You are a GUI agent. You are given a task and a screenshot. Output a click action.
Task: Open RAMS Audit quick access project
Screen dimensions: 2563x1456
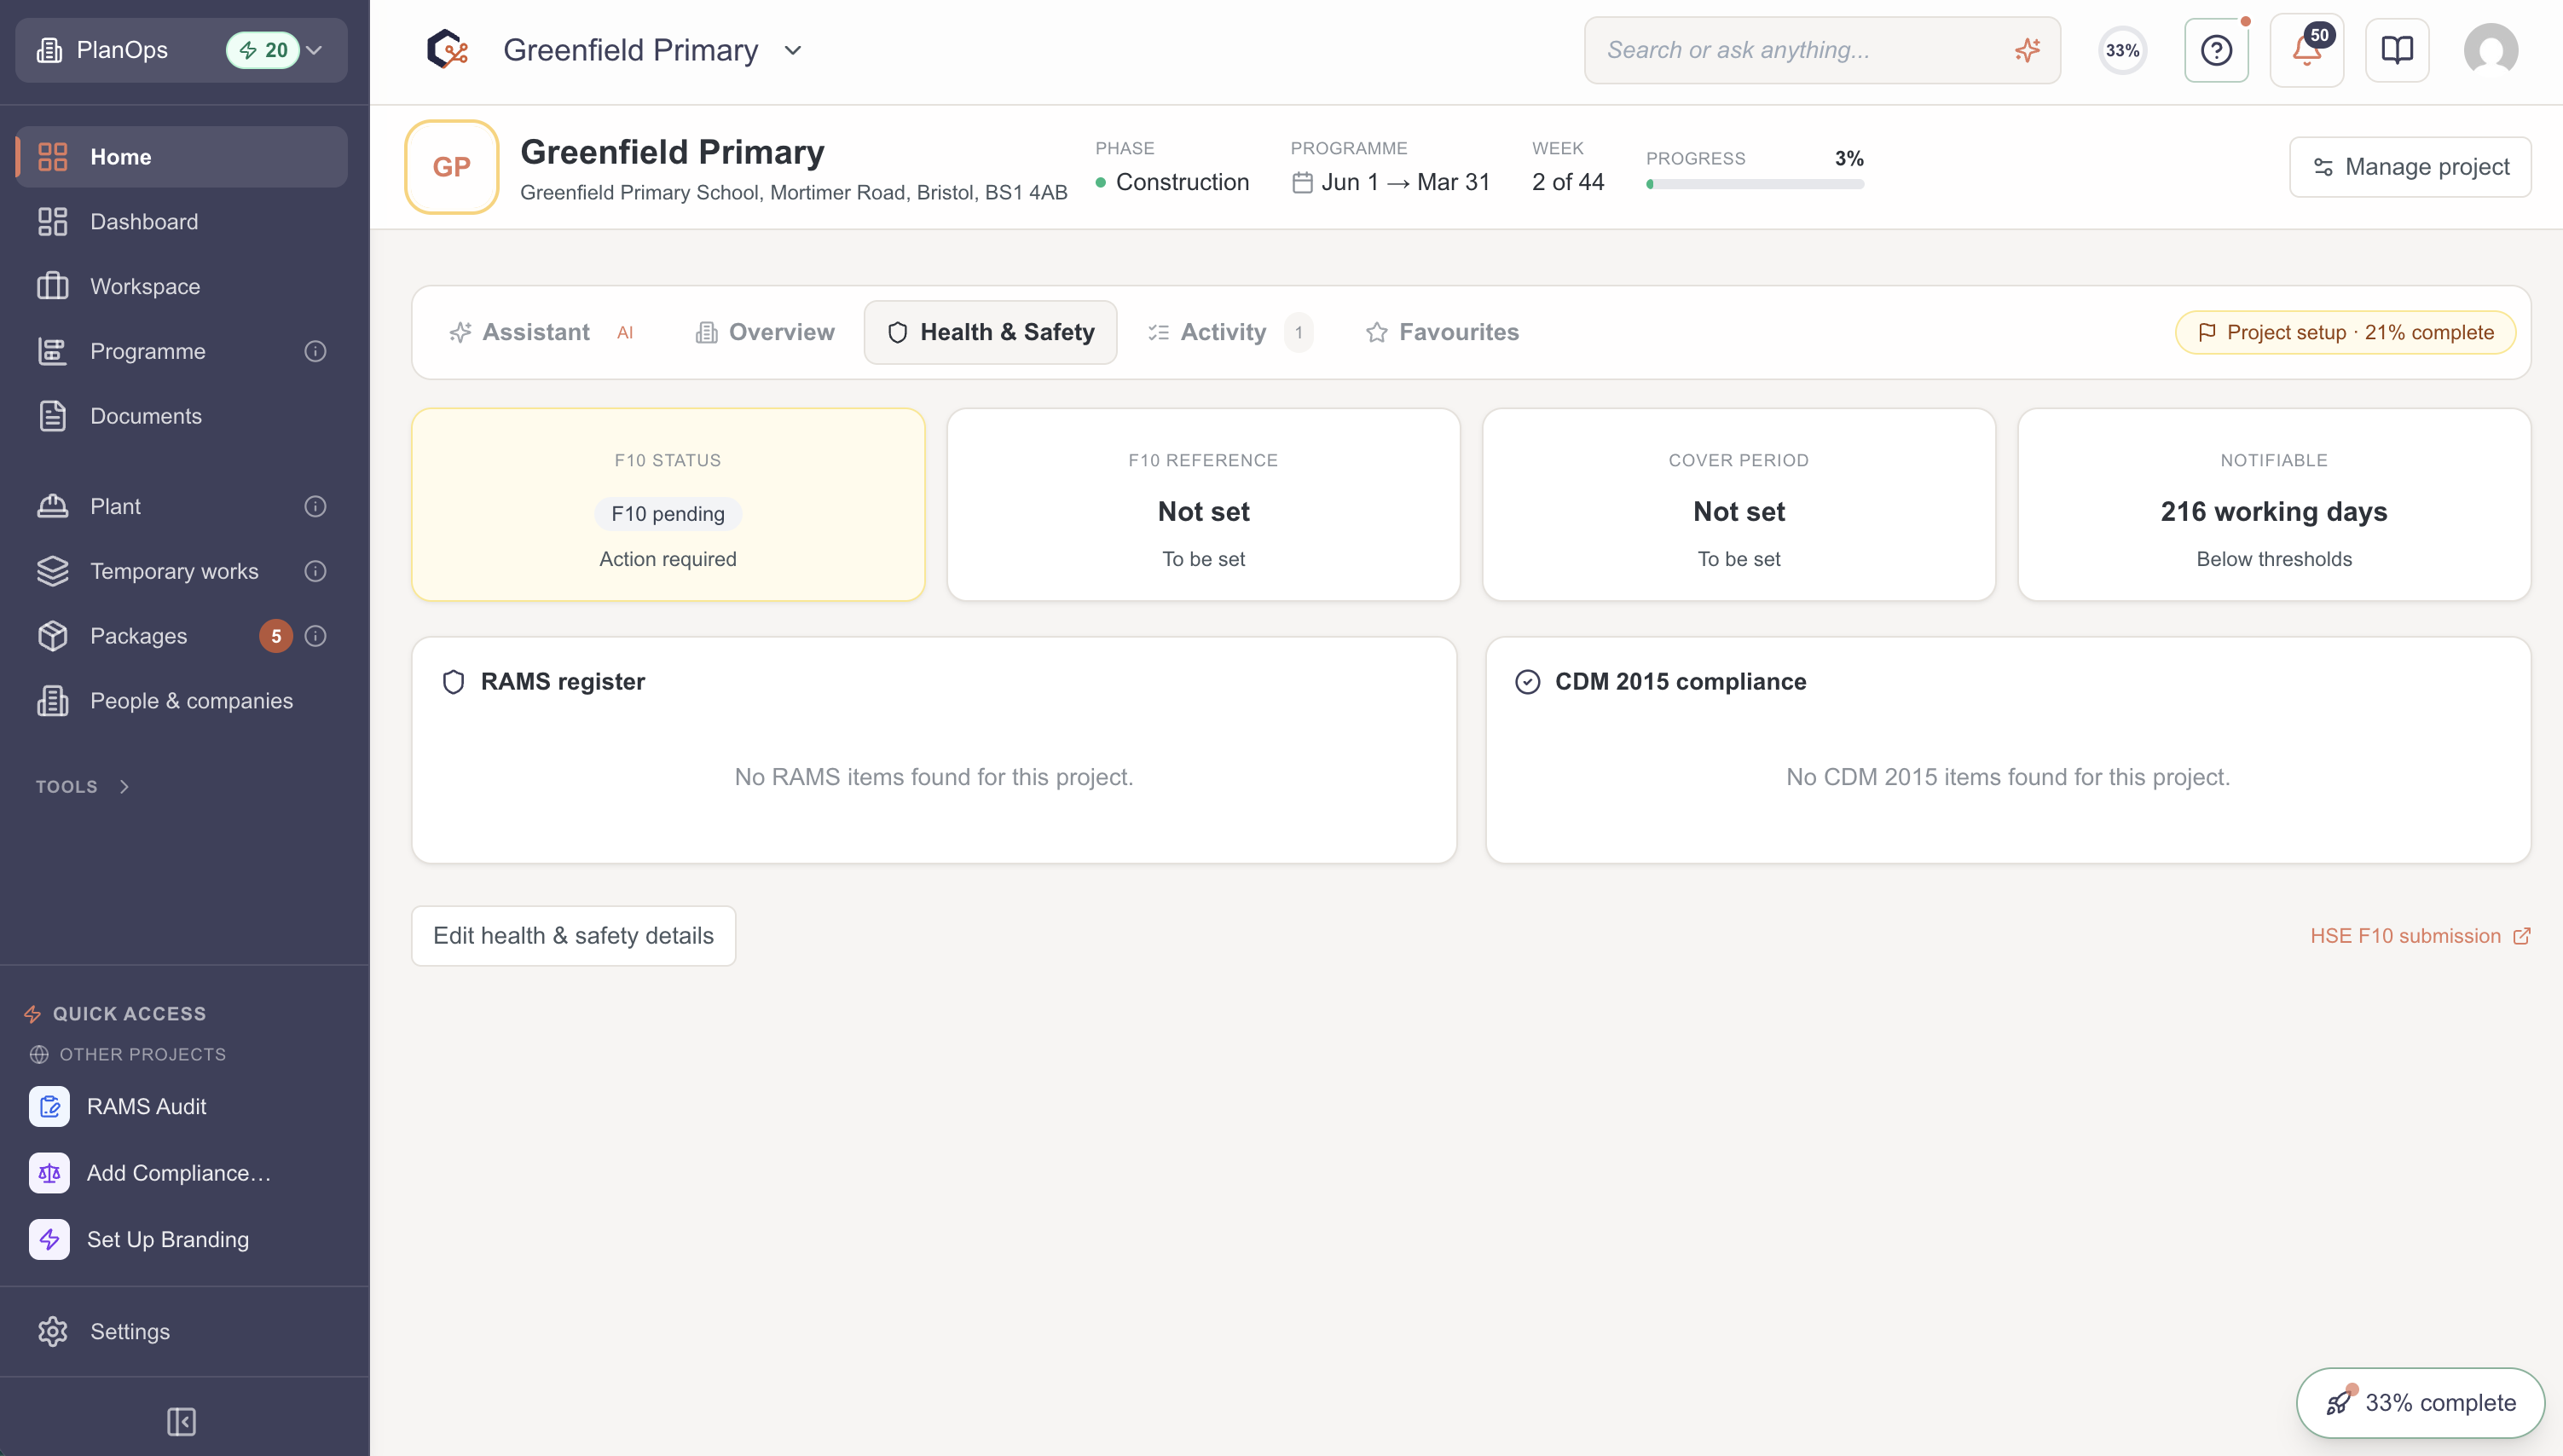[x=182, y=1106]
